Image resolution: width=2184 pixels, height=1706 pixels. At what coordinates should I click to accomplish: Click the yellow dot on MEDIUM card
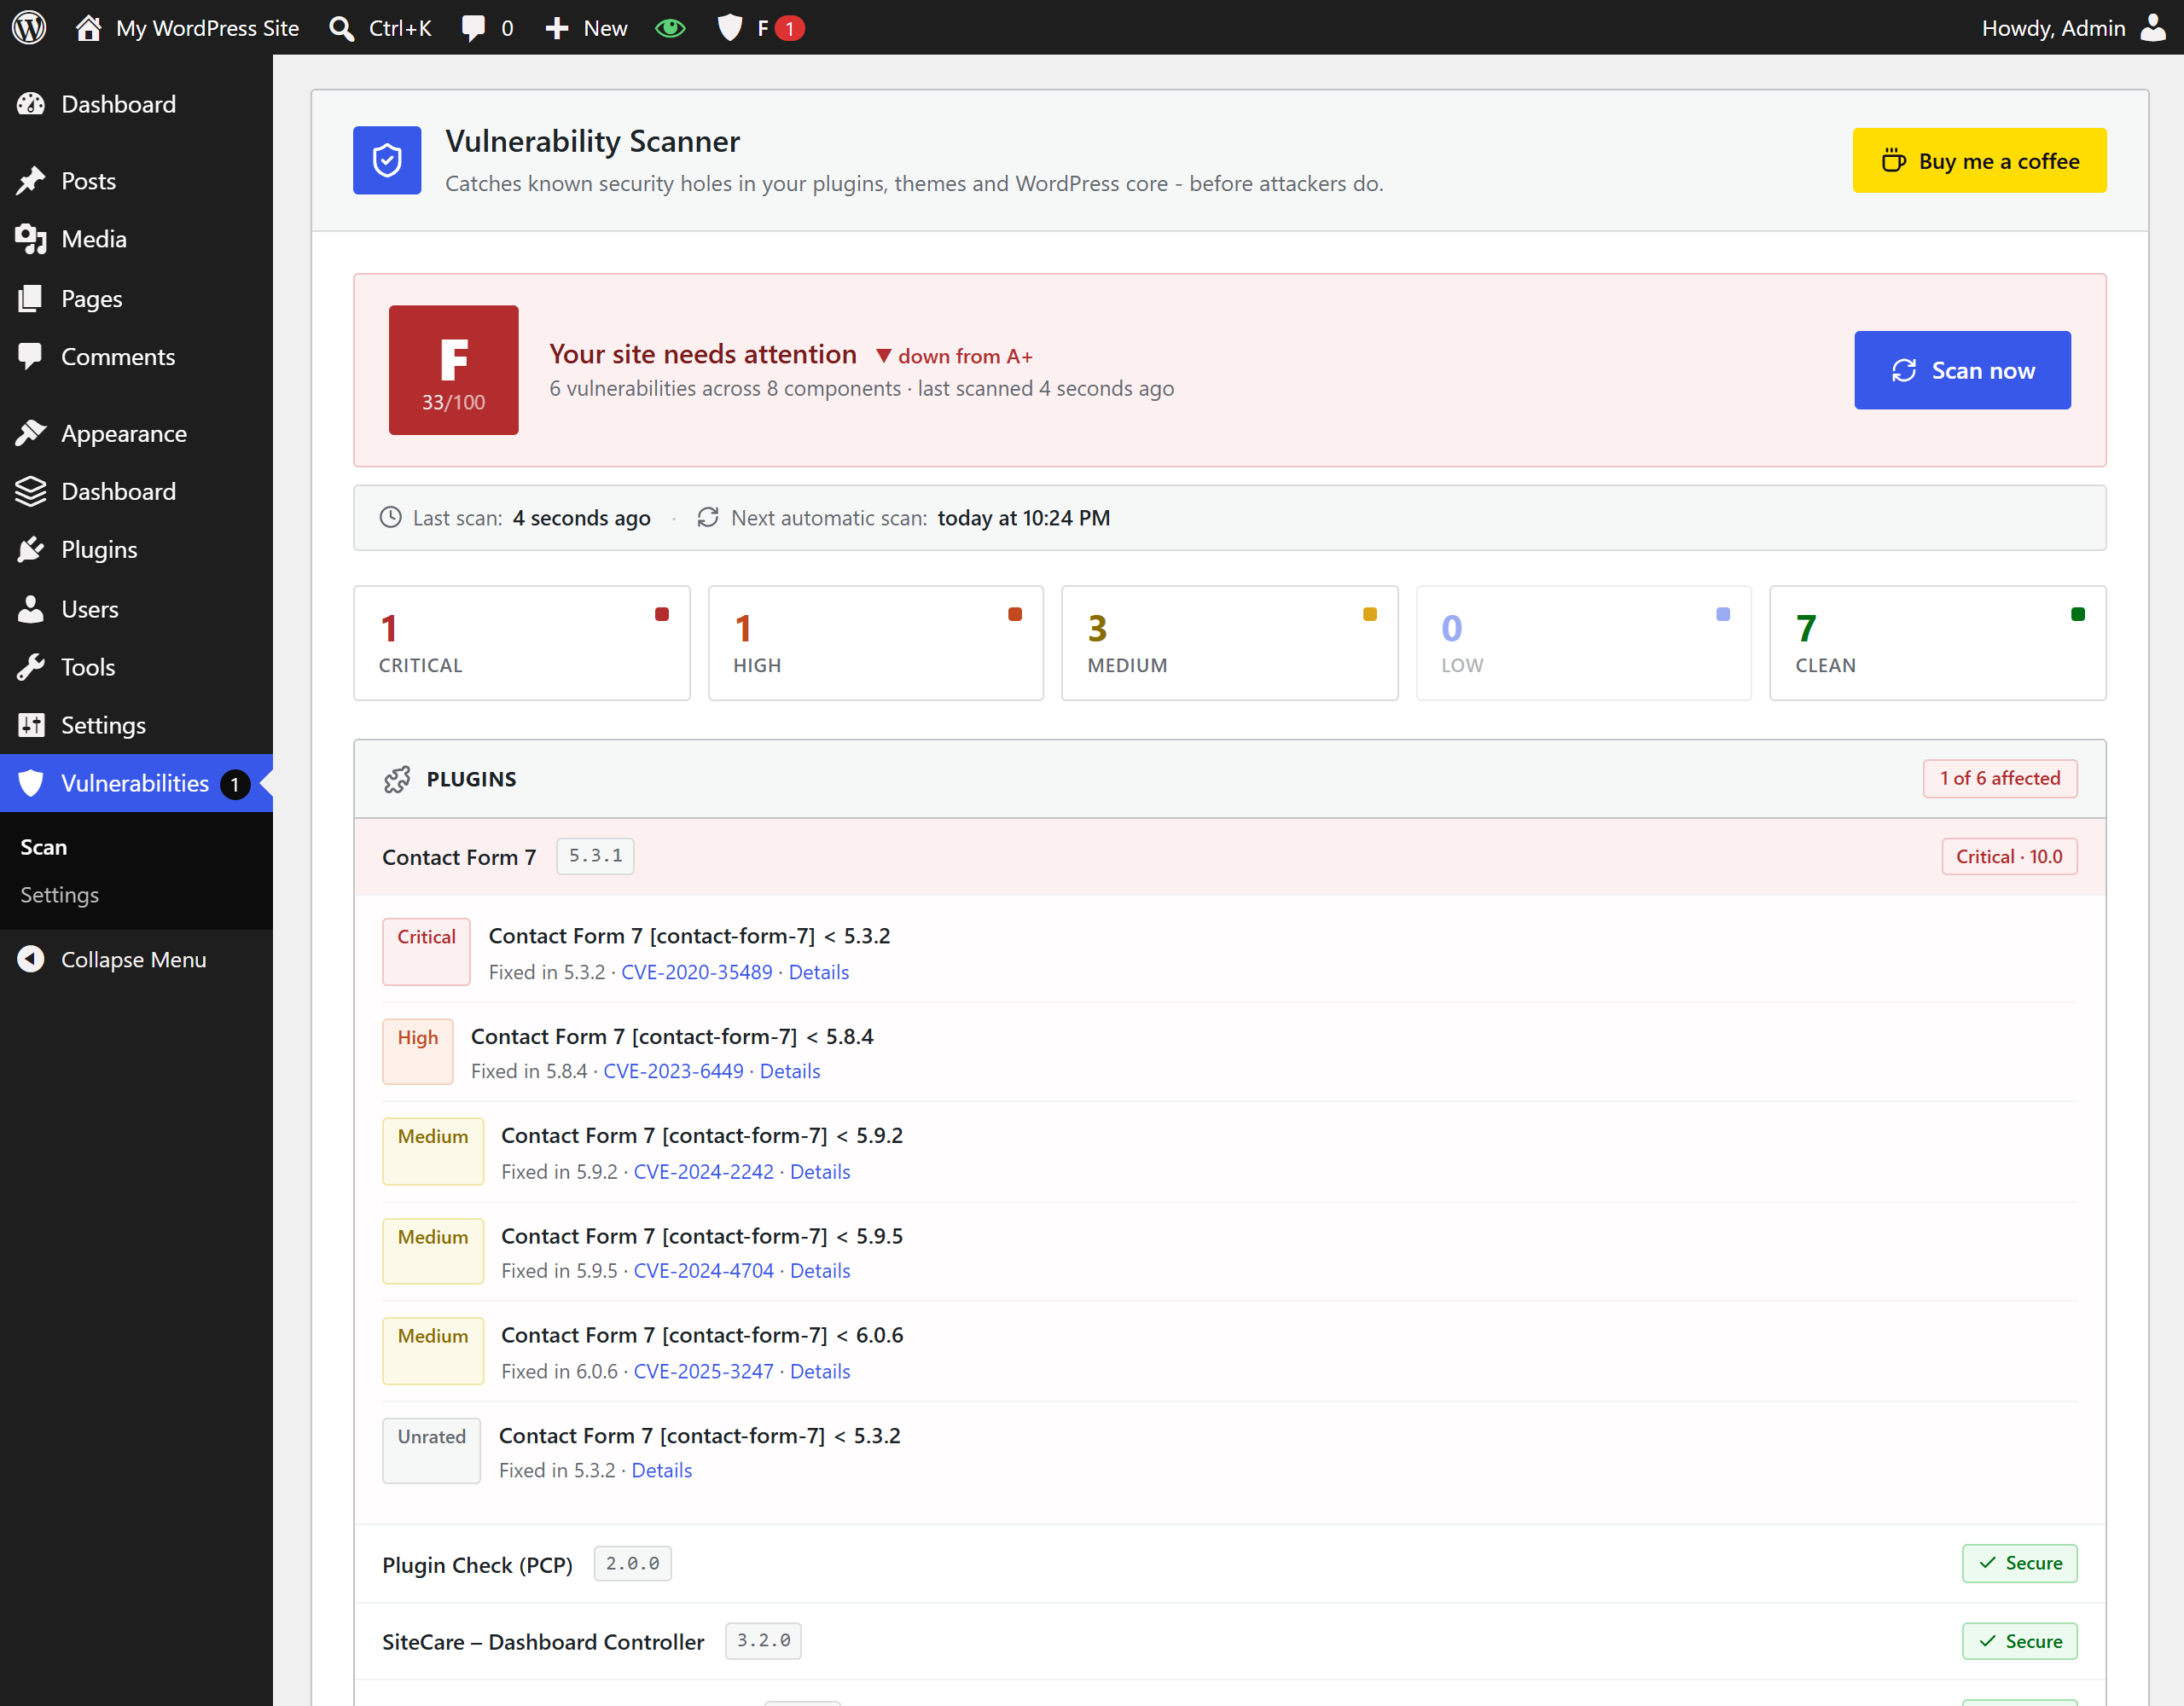click(1370, 614)
